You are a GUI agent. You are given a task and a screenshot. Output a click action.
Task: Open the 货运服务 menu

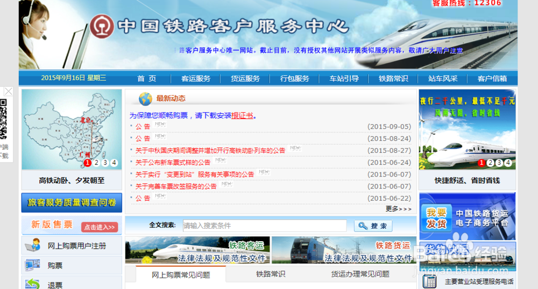click(x=245, y=79)
